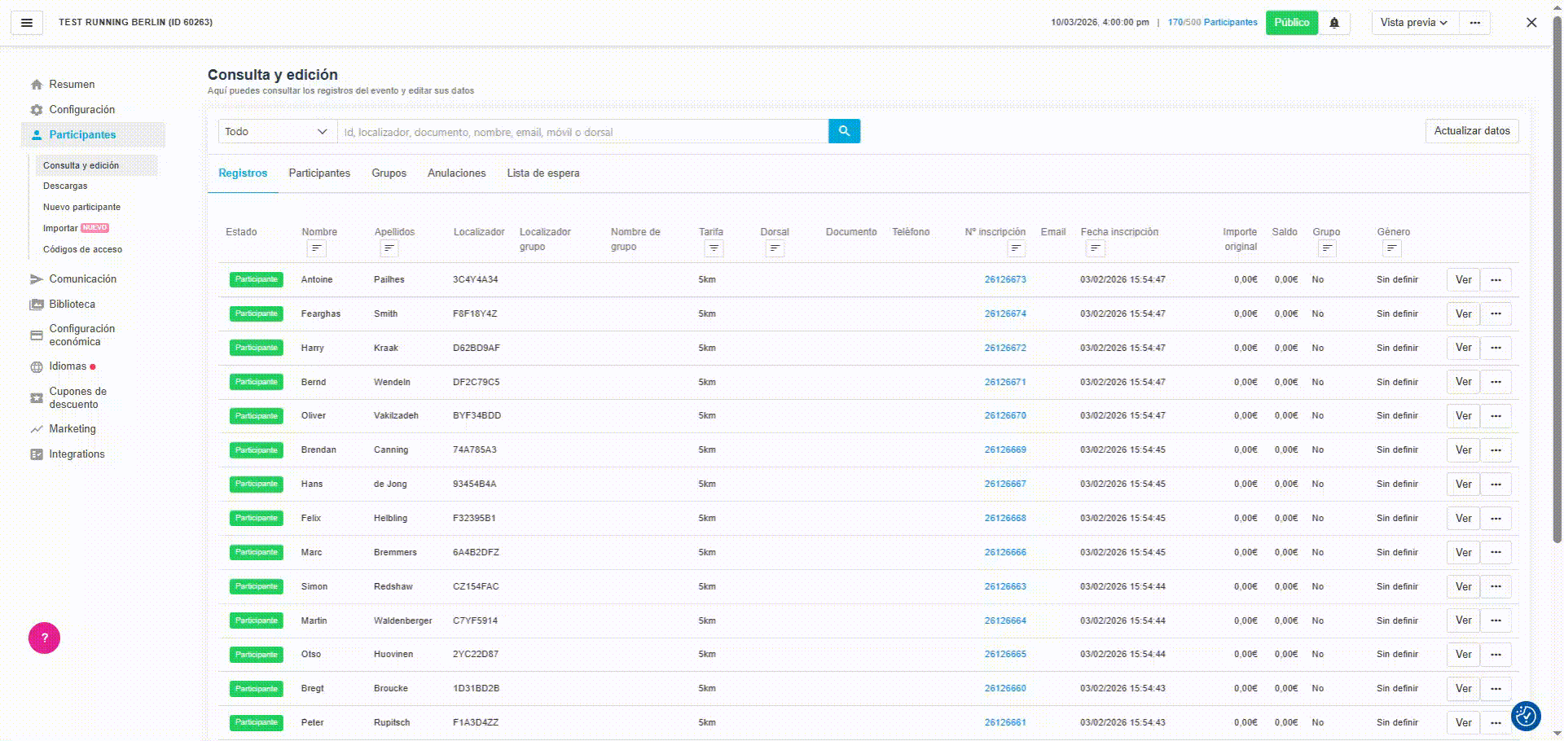Screen dimensions: 1564x741
Task: Switch to the Participantes tab
Action: tap(319, 173)
